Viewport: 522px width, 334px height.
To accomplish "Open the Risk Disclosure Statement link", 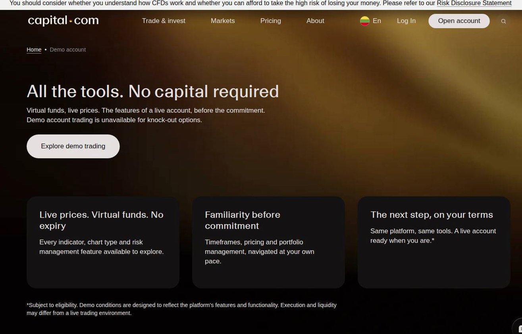I will [x=474, y=3].
